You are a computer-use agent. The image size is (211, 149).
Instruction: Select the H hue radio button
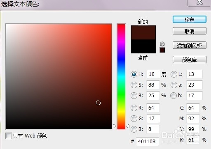(134, 74)
